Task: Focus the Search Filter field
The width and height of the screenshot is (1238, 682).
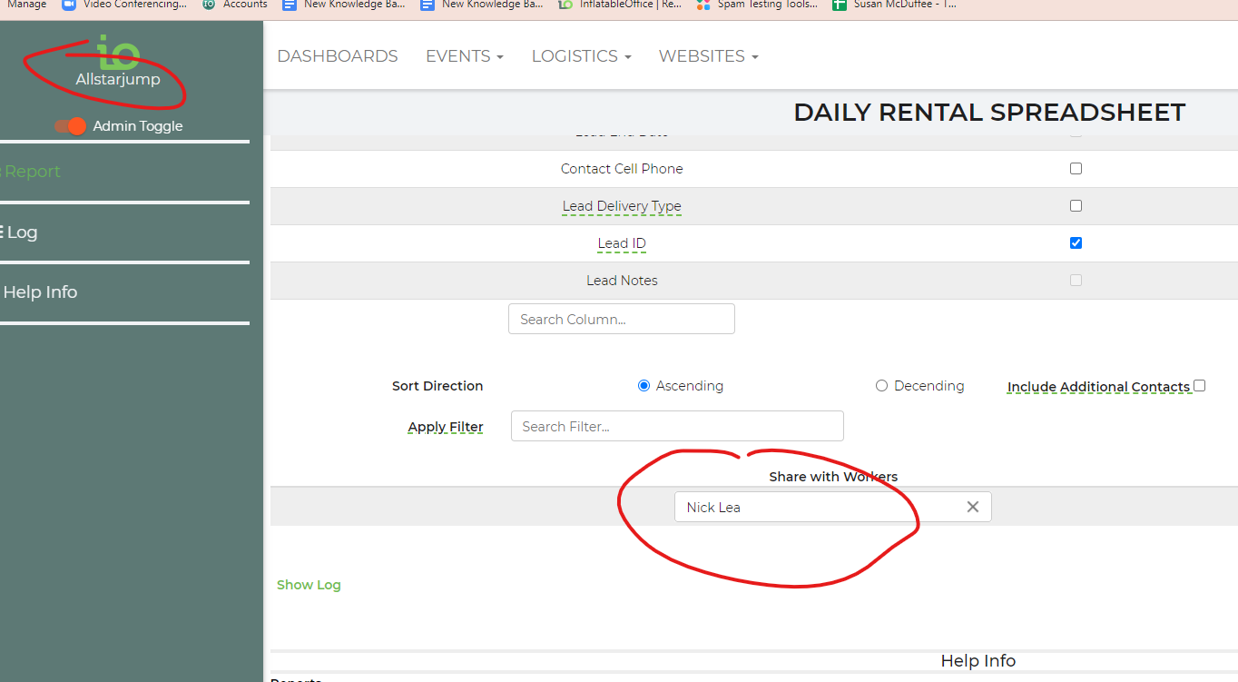Action: [x=677, y=426]
